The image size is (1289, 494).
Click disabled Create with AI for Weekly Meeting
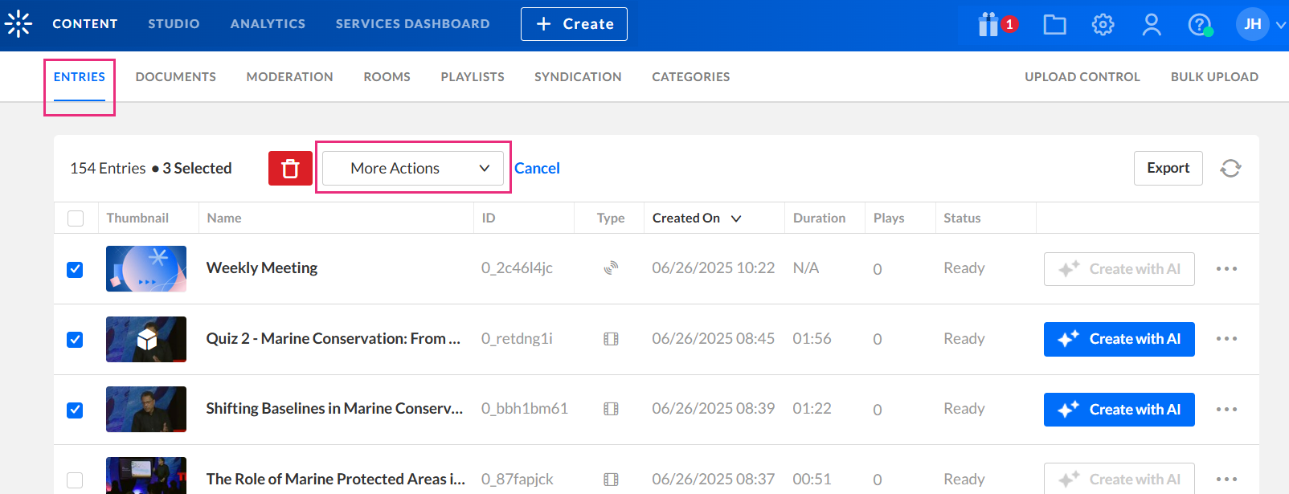pyautogui.click(x=1119, y=269)
